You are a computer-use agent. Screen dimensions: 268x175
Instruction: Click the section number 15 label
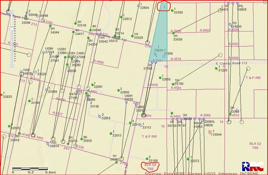point(163,126)
